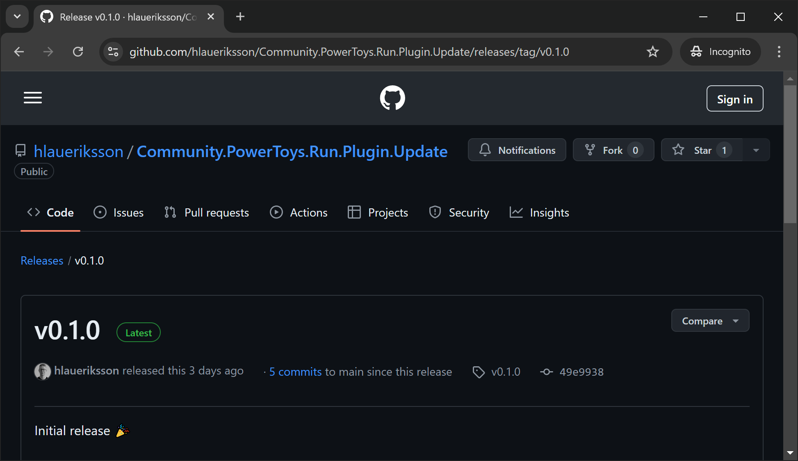Click the 49e9938 commit hash
798x461 pixels.
(x=581, y=372)
